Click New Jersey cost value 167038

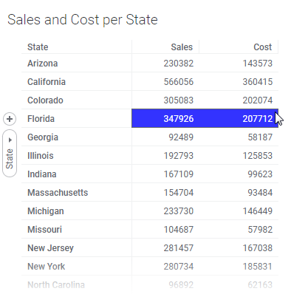tap(258, 248)
